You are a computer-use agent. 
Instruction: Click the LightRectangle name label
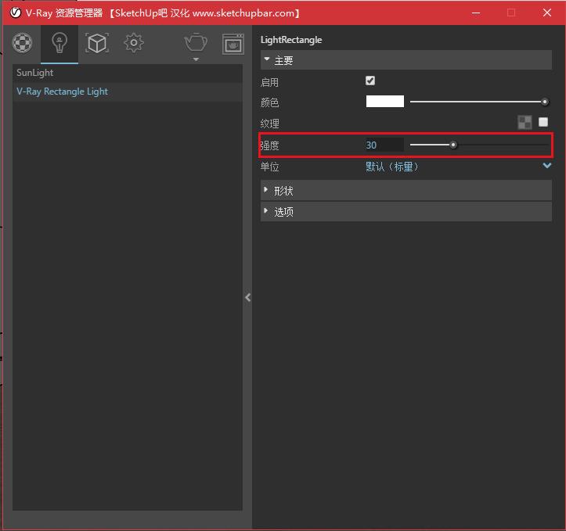pos(291,40)
